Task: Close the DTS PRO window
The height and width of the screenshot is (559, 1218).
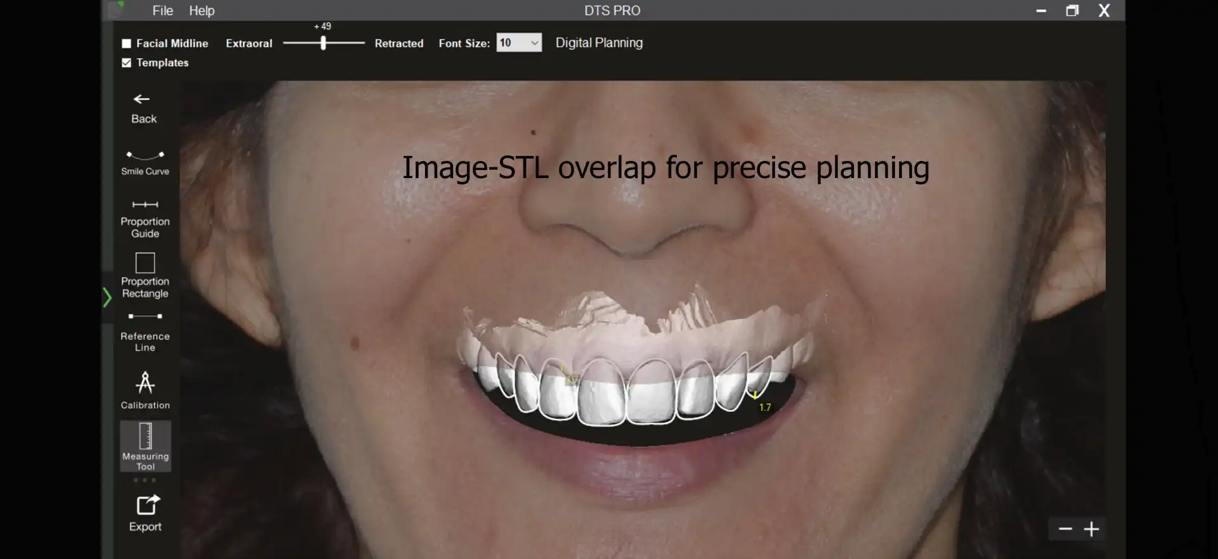Action: click(1104, 11)
